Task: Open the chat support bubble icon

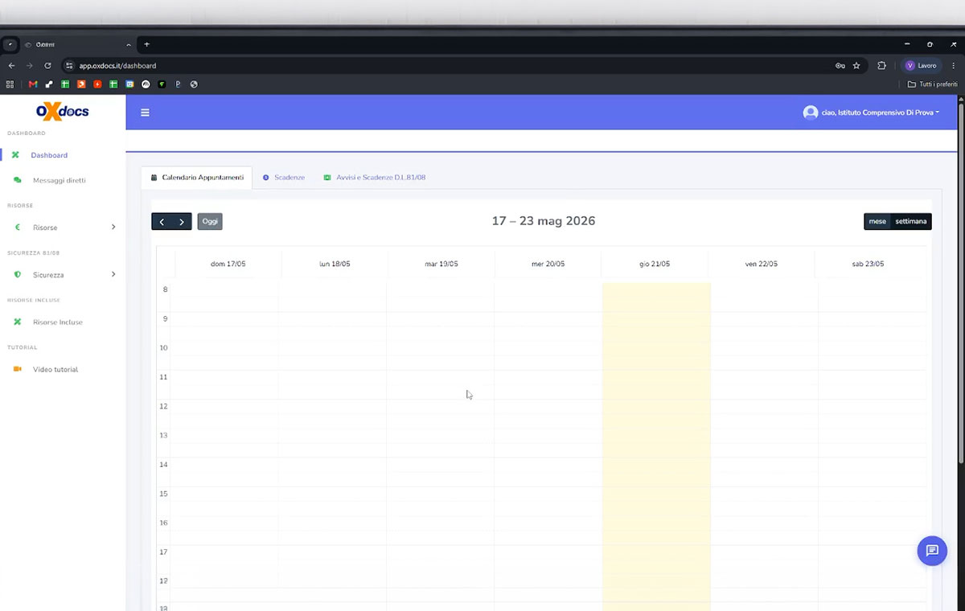Action: 932,551
